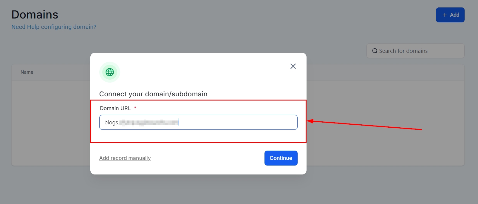Image resolution: width=478 pixels, height=204 pixels.
Task: Click the blurred domain text in input
Action: tap(148, 123)
